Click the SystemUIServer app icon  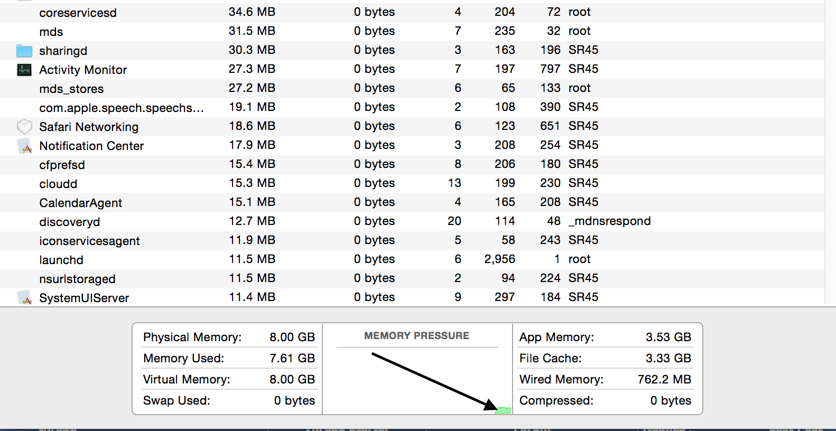point(24,298)
